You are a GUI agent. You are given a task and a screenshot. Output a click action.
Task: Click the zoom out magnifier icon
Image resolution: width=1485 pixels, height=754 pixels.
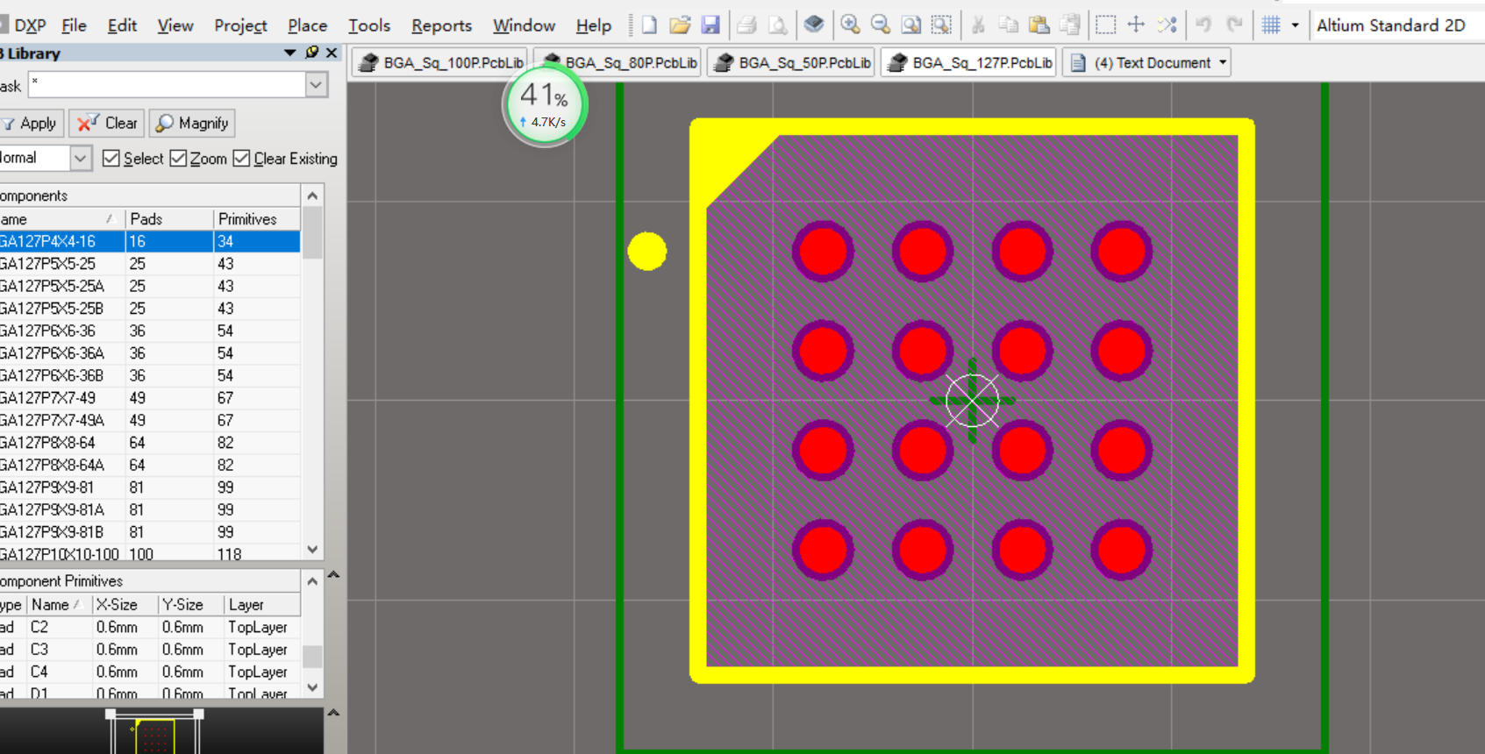pos(881,25)
